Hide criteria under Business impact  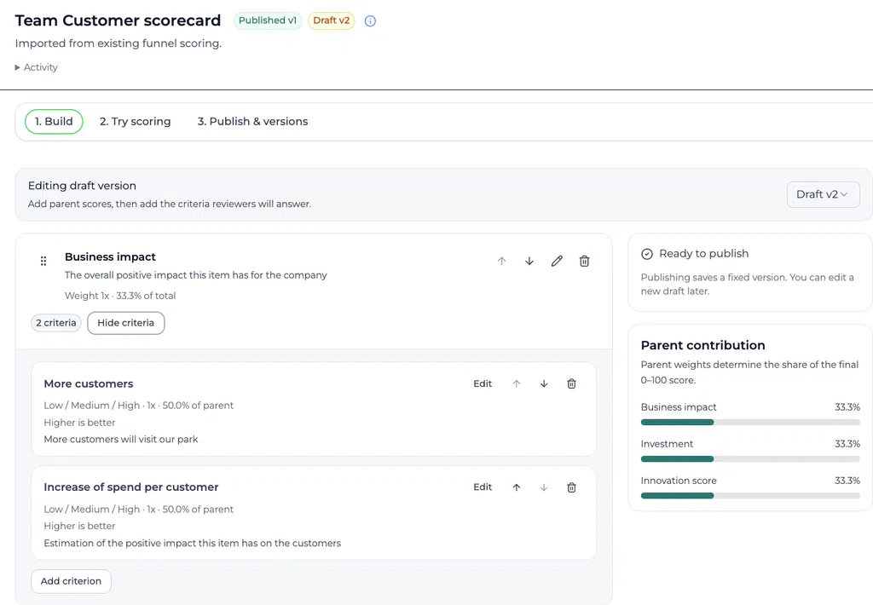click(x=126, y=323)
